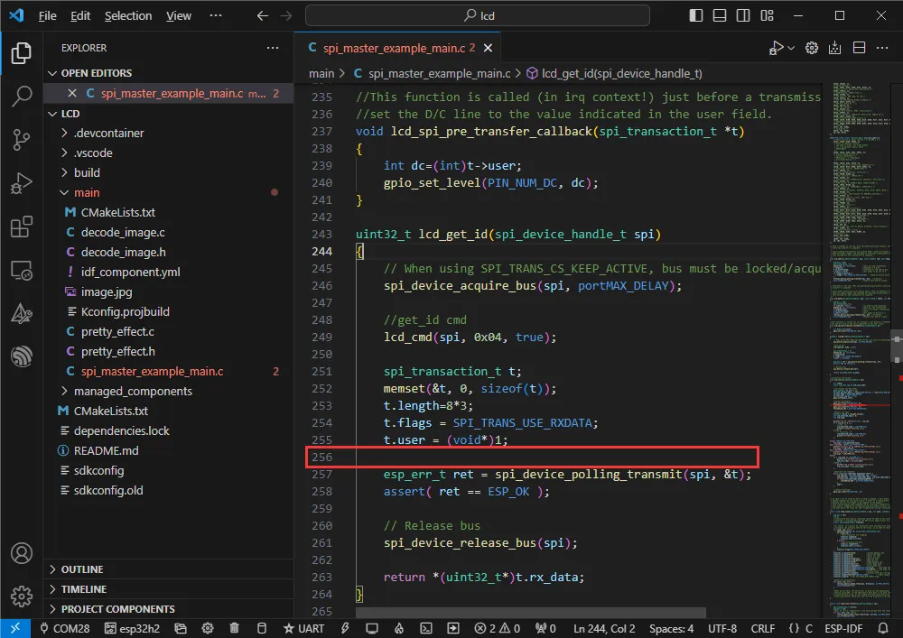Click monitor device icon in status bar
This screenshot has width=903, height=638.
372,628
